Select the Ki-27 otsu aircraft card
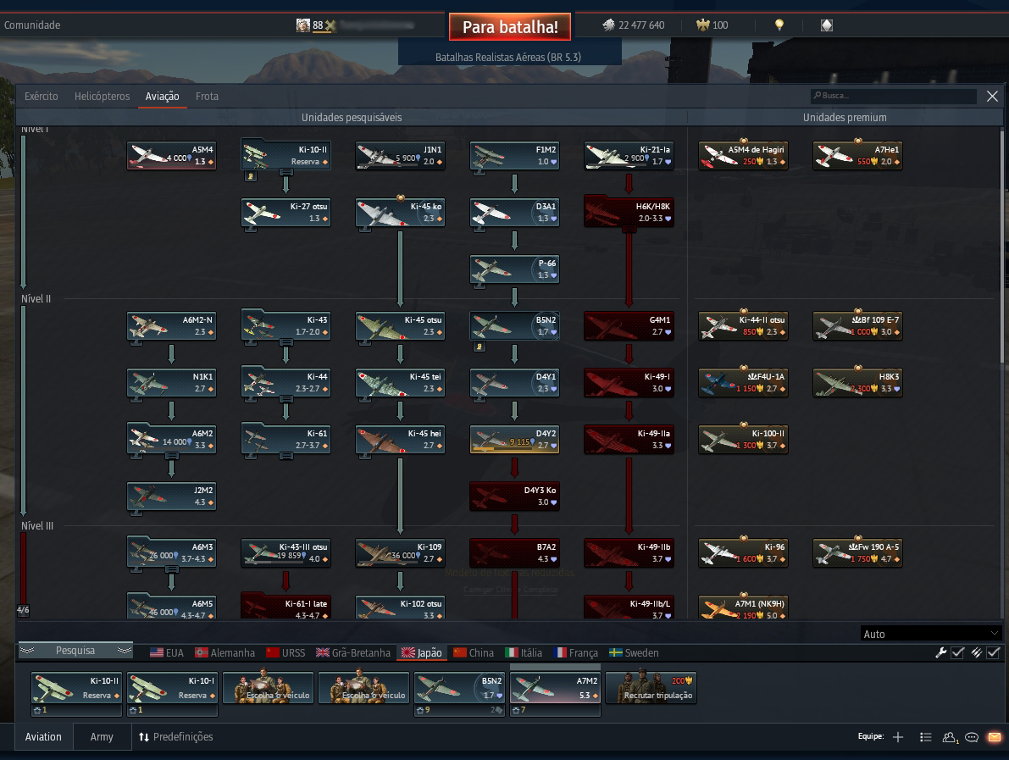Image resolution: width=1009 pixels, height=760 pixels. tap(286, 213)
